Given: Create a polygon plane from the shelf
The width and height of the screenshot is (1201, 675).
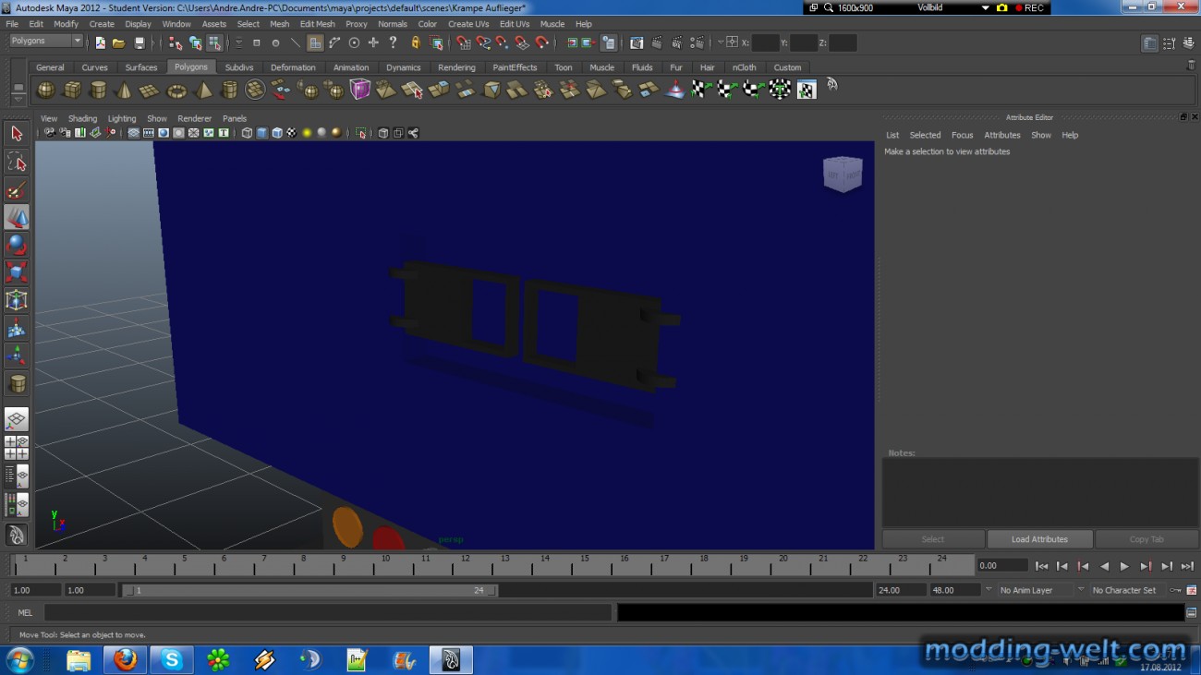Looking at the screenshot, I should point(149,90).
